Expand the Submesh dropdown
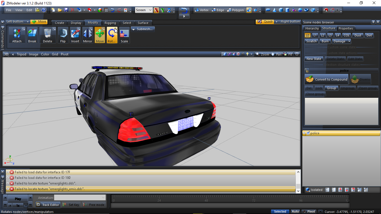This screenshot has height=214, width=381. coord(143,29)
